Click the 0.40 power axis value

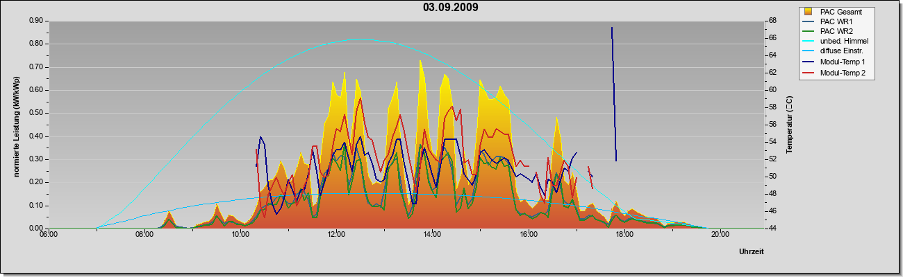[35, 136]
